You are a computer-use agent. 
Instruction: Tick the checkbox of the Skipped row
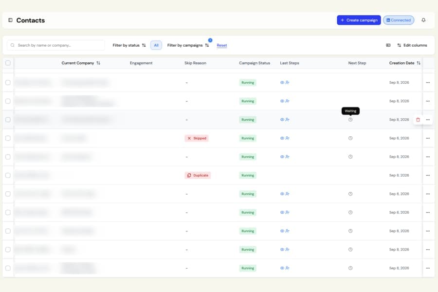(x=8, y=138)
